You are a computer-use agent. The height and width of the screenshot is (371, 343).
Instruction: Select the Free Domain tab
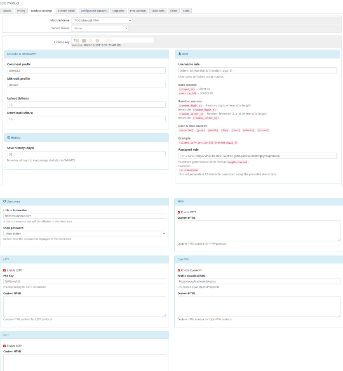pos(137,10)
